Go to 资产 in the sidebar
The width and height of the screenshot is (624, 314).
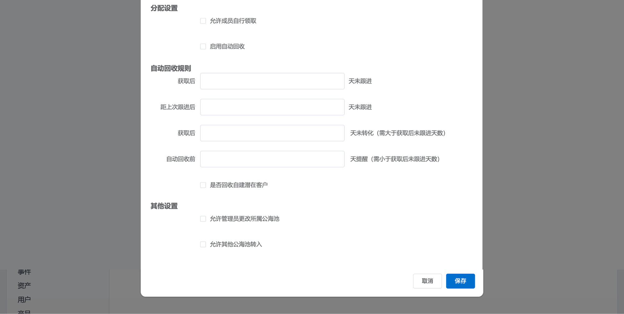(24, 286)
